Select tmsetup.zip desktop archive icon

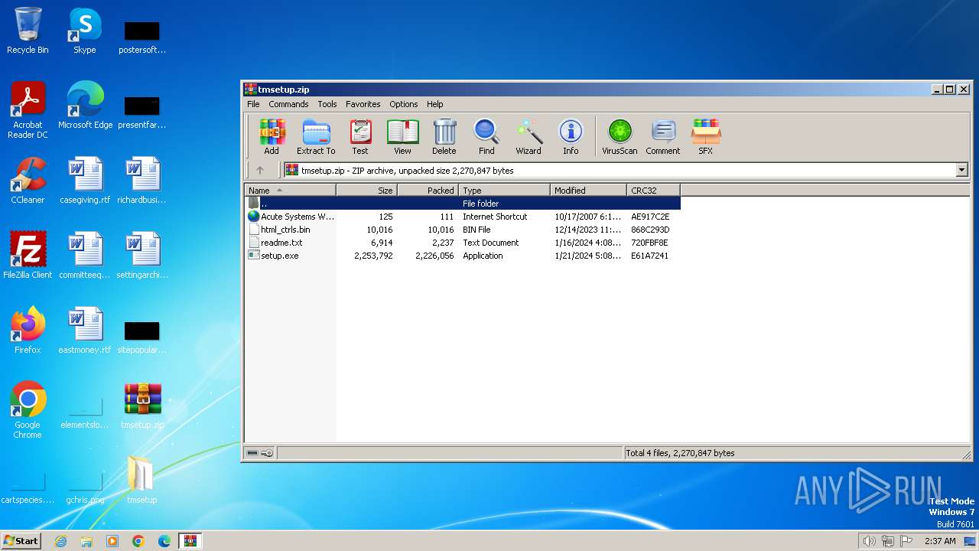(x=142, y=406)
